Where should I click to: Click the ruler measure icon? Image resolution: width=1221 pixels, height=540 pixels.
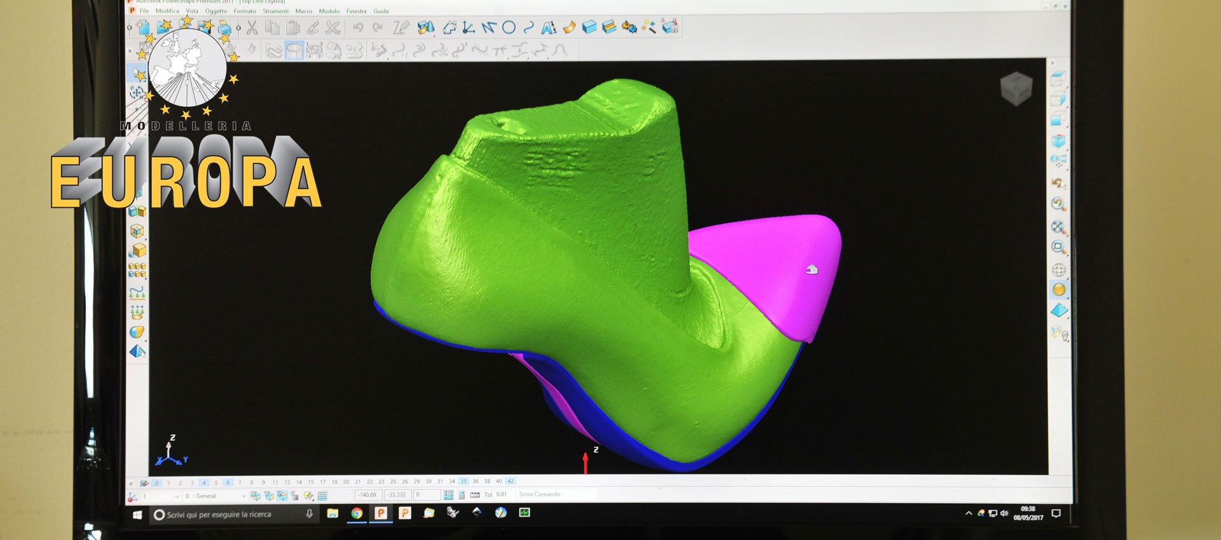[x=474, y=495]
